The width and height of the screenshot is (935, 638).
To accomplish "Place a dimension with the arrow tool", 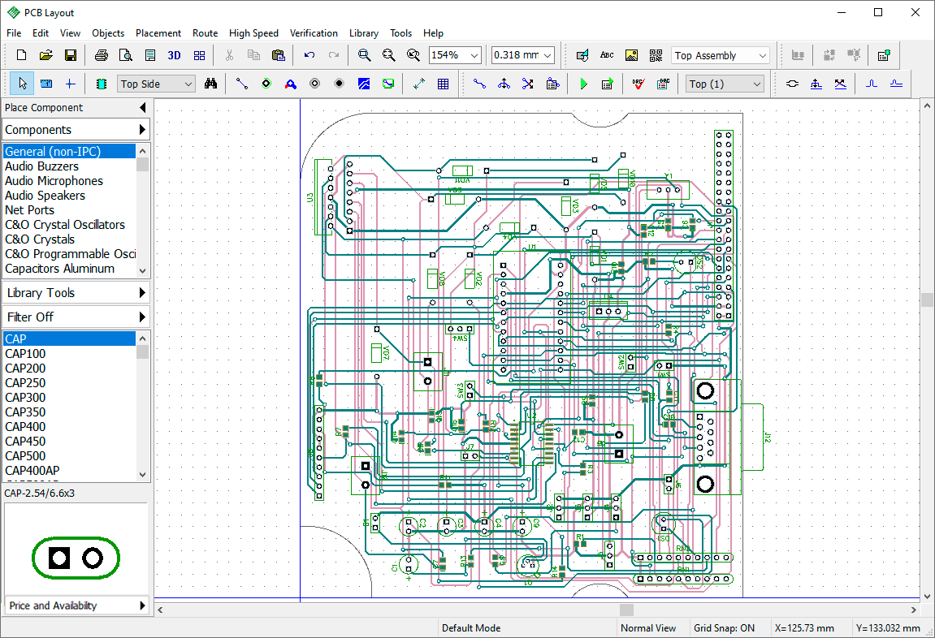I will click(419, 84).
